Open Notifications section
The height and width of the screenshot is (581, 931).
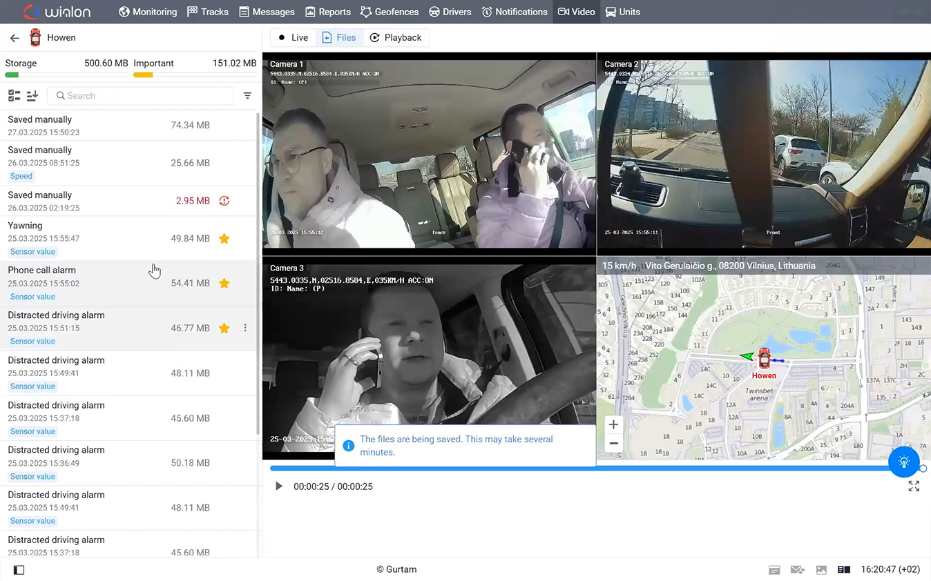515,12
